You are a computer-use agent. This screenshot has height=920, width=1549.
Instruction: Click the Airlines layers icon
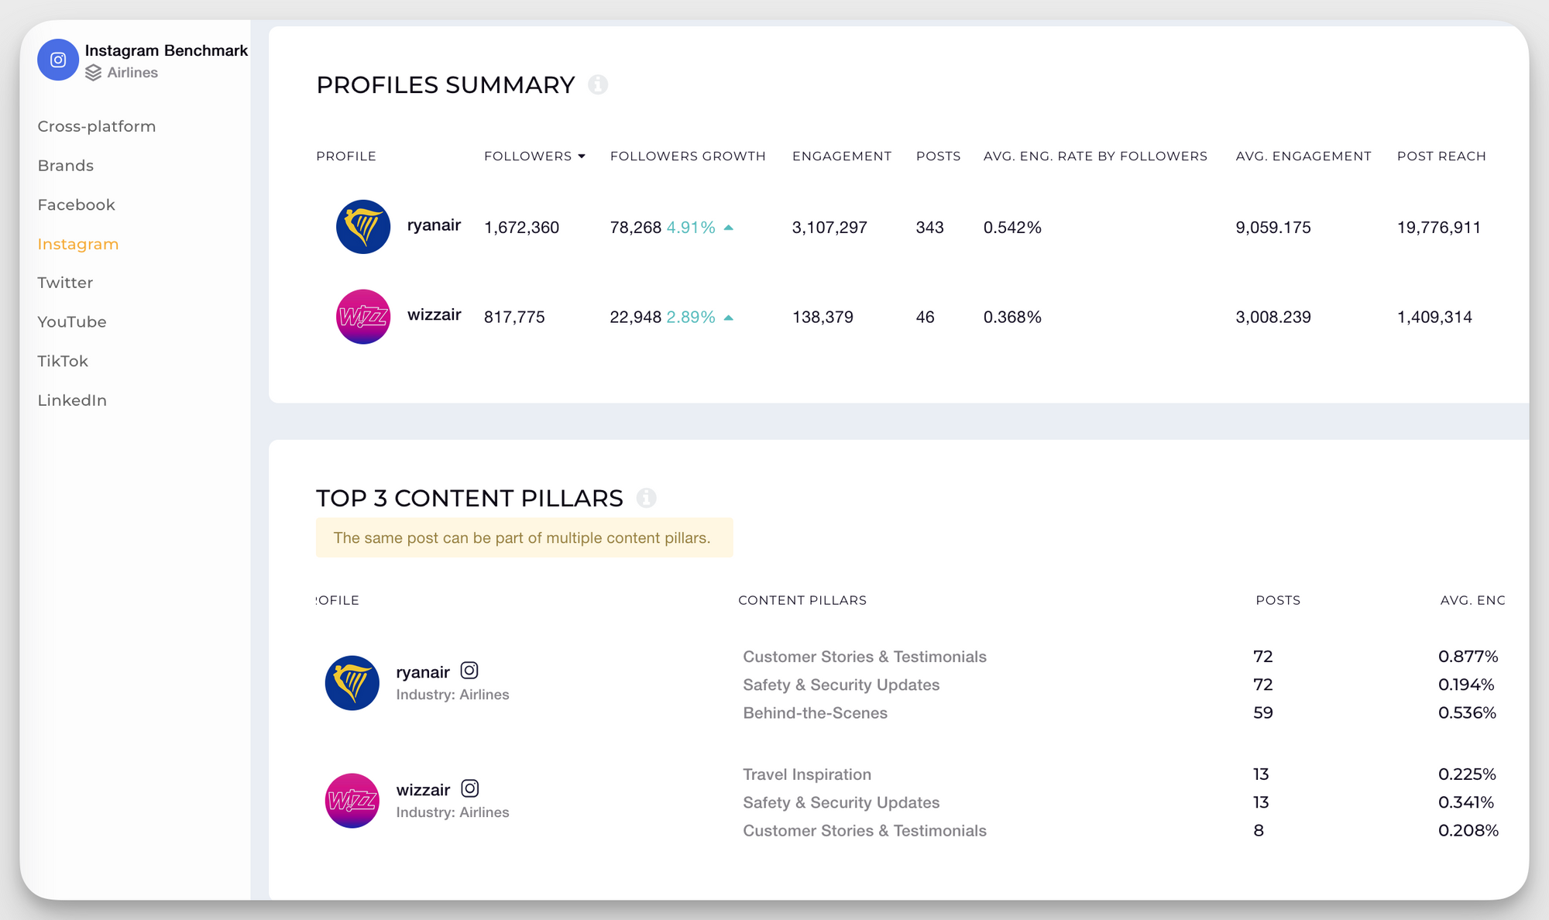click(x=94, y=73)
